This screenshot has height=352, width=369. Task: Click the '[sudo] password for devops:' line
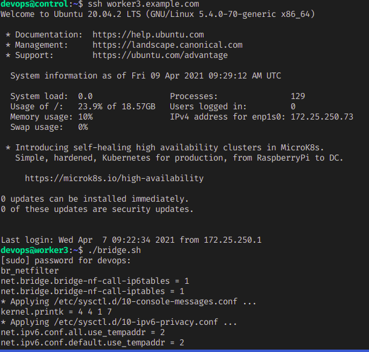click(x=66, y=261)
